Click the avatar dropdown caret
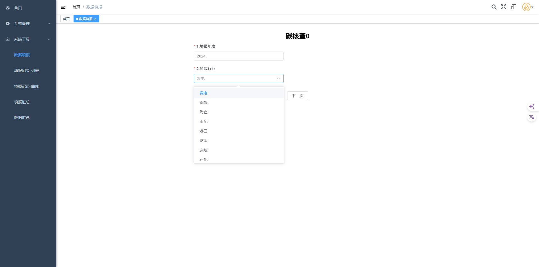 [x=532, y=7]
